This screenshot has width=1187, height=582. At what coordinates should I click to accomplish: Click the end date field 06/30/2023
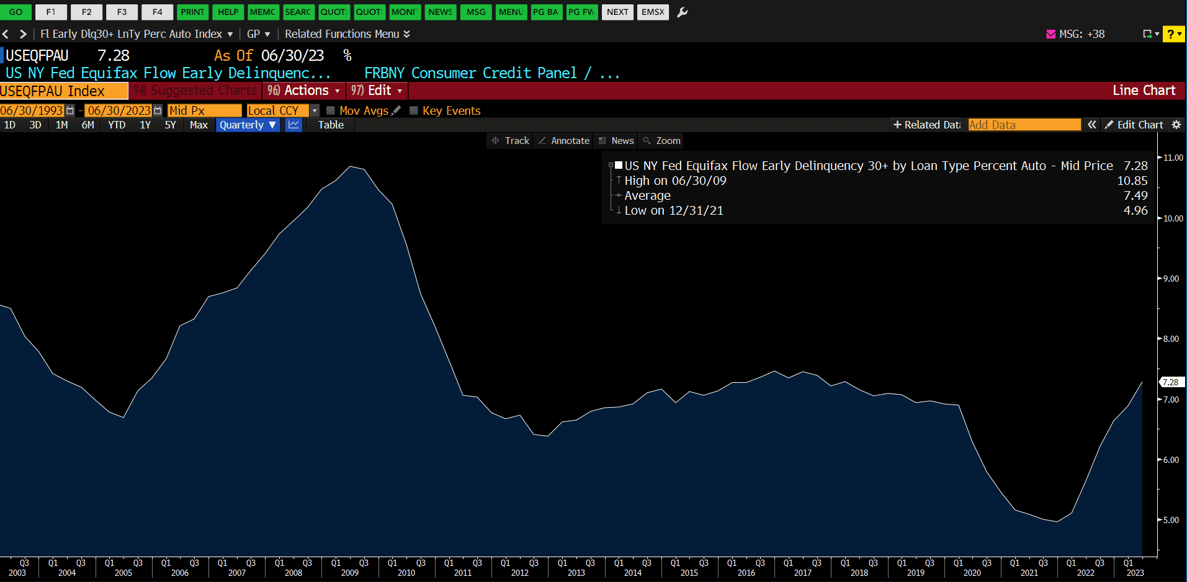[119, 110]
